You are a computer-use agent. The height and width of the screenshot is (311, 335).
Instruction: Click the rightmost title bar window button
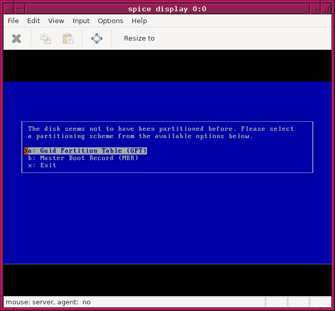tap(326, 9)
